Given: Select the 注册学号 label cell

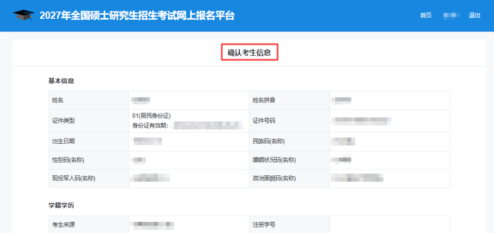Looking at the screenshot, I should (x=289, y=225).
